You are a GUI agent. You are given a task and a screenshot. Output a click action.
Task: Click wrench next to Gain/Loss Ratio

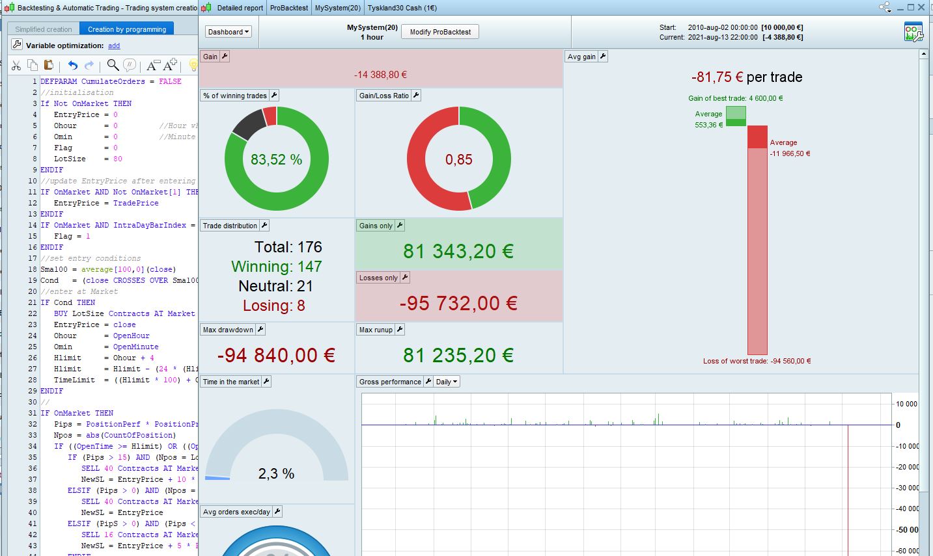(416, 96)
